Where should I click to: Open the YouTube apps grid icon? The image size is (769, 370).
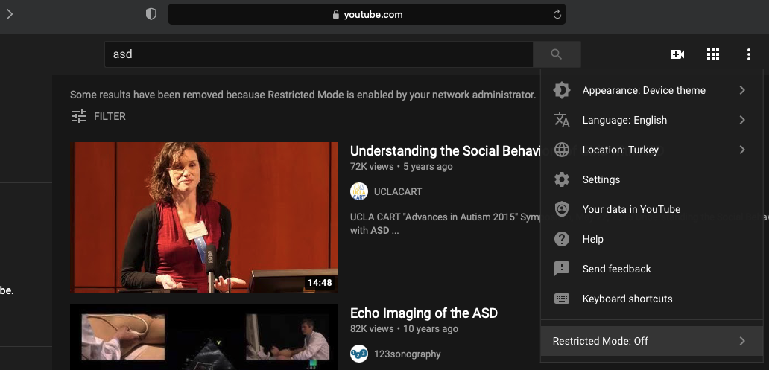coord(712,54)
